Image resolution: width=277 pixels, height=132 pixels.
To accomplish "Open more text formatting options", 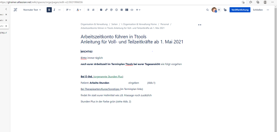I will coord(59,10).
